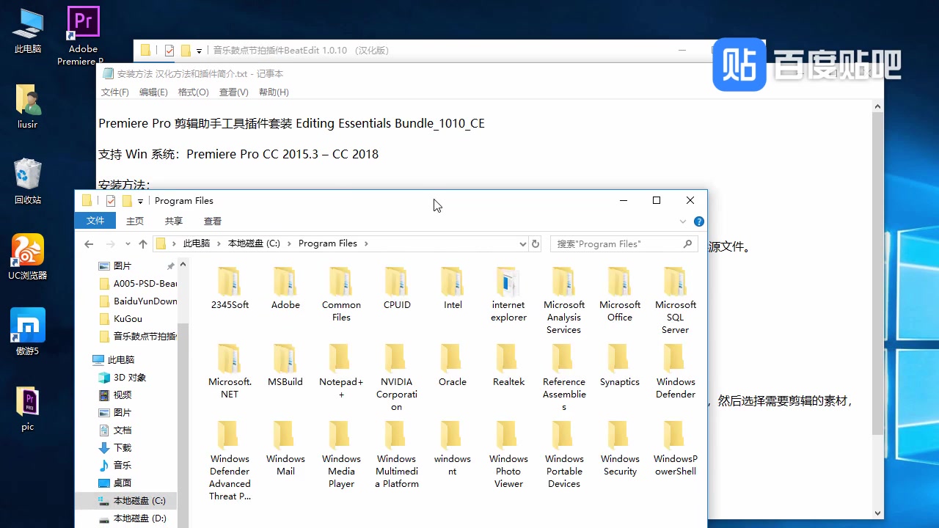The image size is (939, 528).
Task: Select the Windows Mail folder
Action: pos(285,449)
